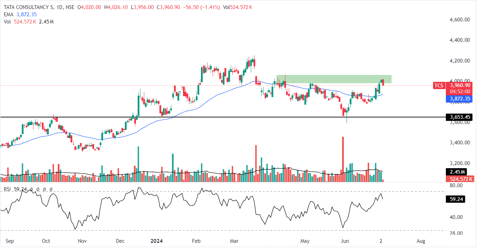Select the RSI indicator legend label
This screenshot has height=249, width=477.
tap(8, 189)
